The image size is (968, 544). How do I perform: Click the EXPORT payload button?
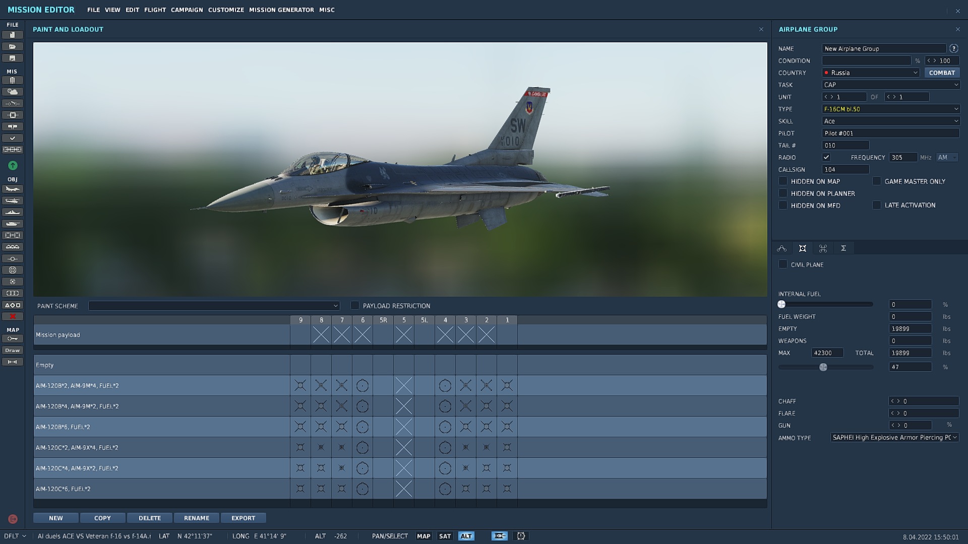pyautogui.click(x=244, y=518)
